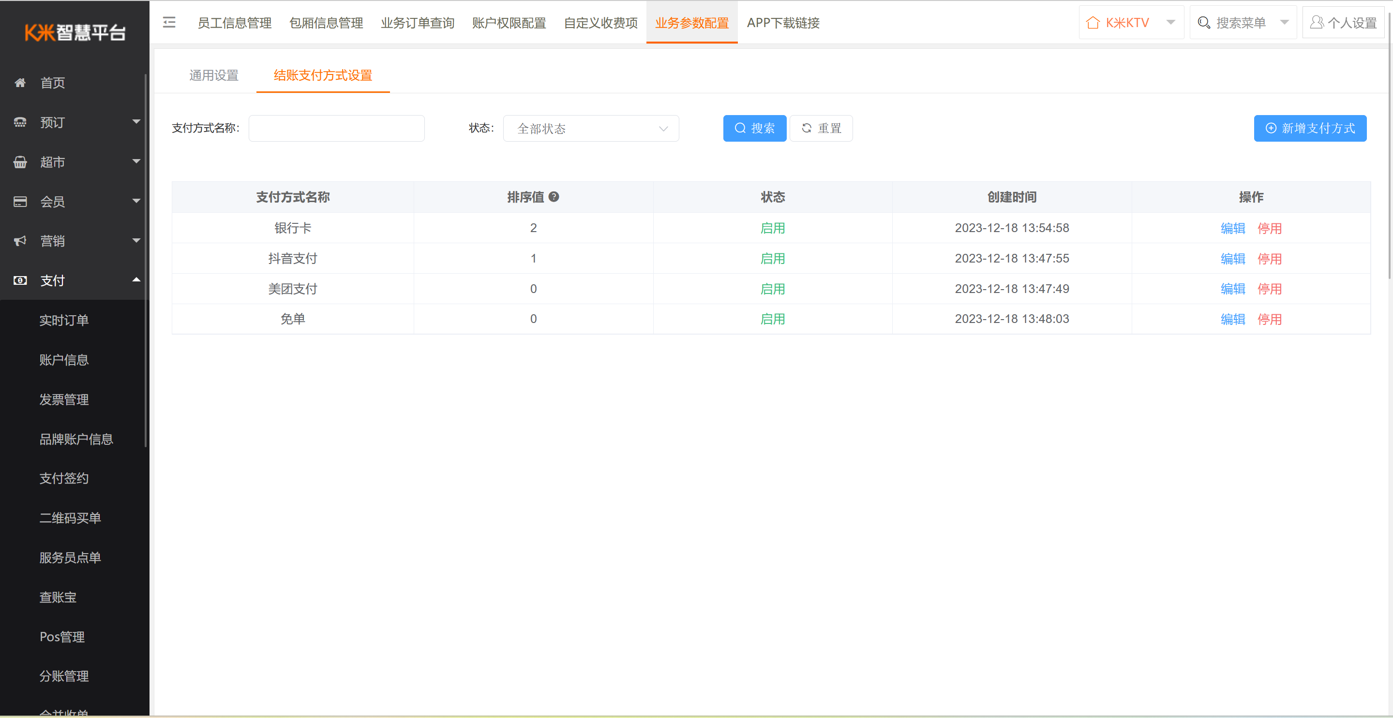This screenshot has height=718, width=1393.
Task: Click the 新增支付方式 button
Action: [1310, 128]
